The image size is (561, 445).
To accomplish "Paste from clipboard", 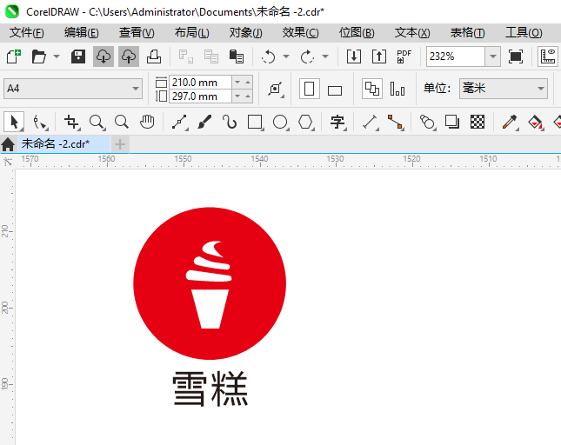I will click(x=236, y=56).
